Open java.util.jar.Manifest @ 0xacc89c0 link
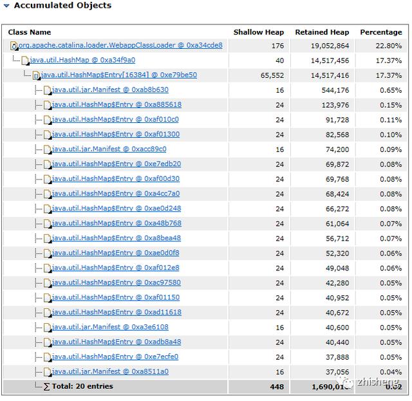 109,149
